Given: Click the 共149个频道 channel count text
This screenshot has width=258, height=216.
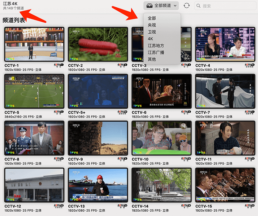Looking at the screenshot, I should [14, 8].
